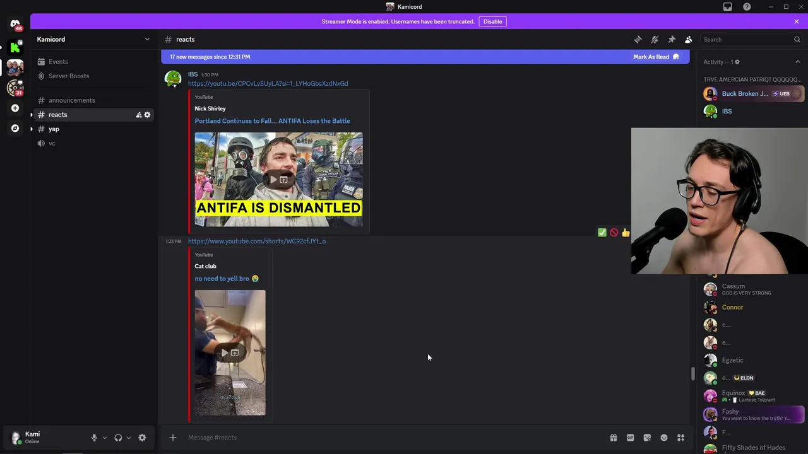Viewport: 808px width, 454px height.
Task: Open Activity section settings gear
Action: click(737, 62)
